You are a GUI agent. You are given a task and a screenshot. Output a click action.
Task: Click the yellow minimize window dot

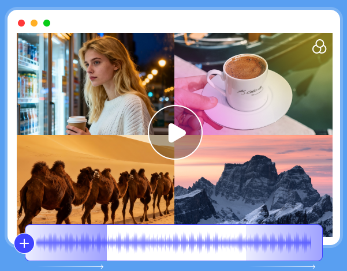(34, 23)
